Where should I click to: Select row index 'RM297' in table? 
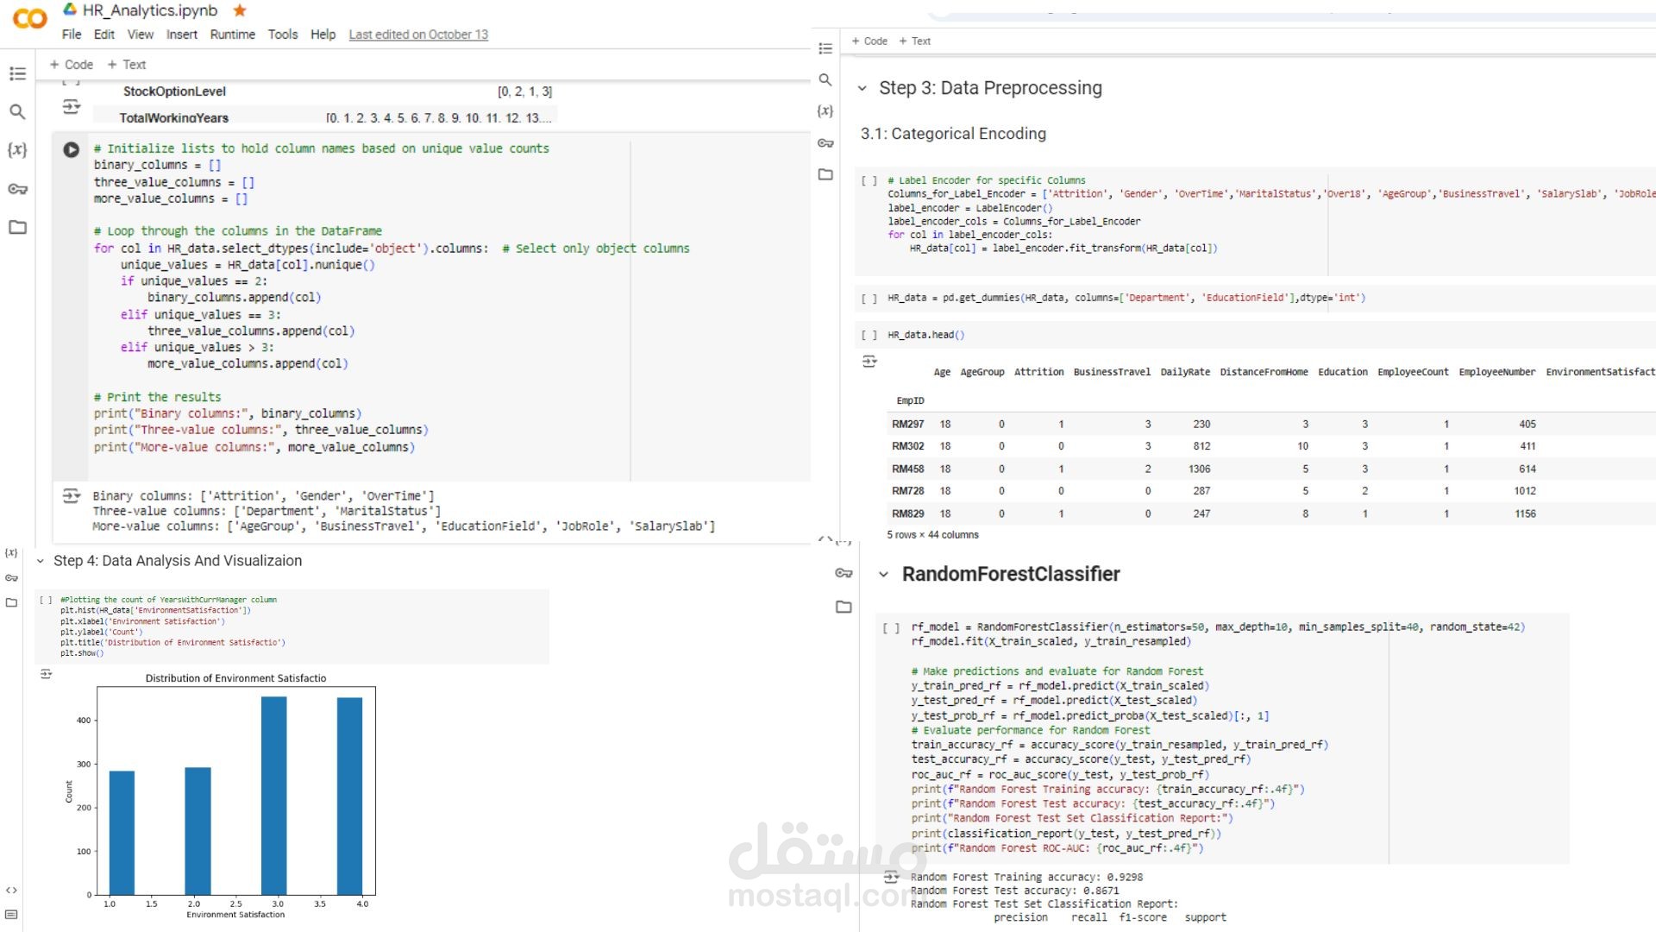point(907,425)
